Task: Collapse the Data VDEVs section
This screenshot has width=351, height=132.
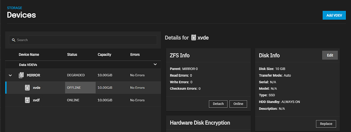Action: click(155, 64)
